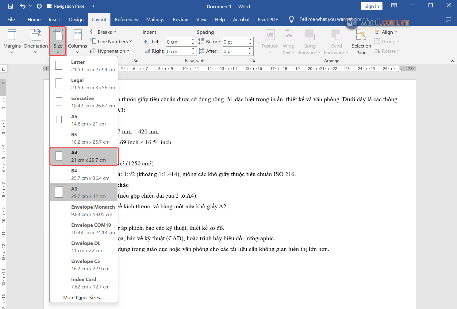Increase the Spacing Before value
The height and width of the screenshot is (309, 457).
pos(250,39)
